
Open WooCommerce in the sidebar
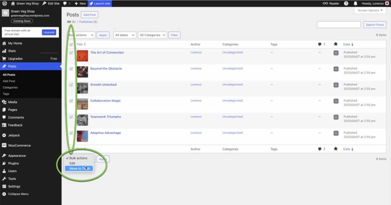click(x=19, y=145)
